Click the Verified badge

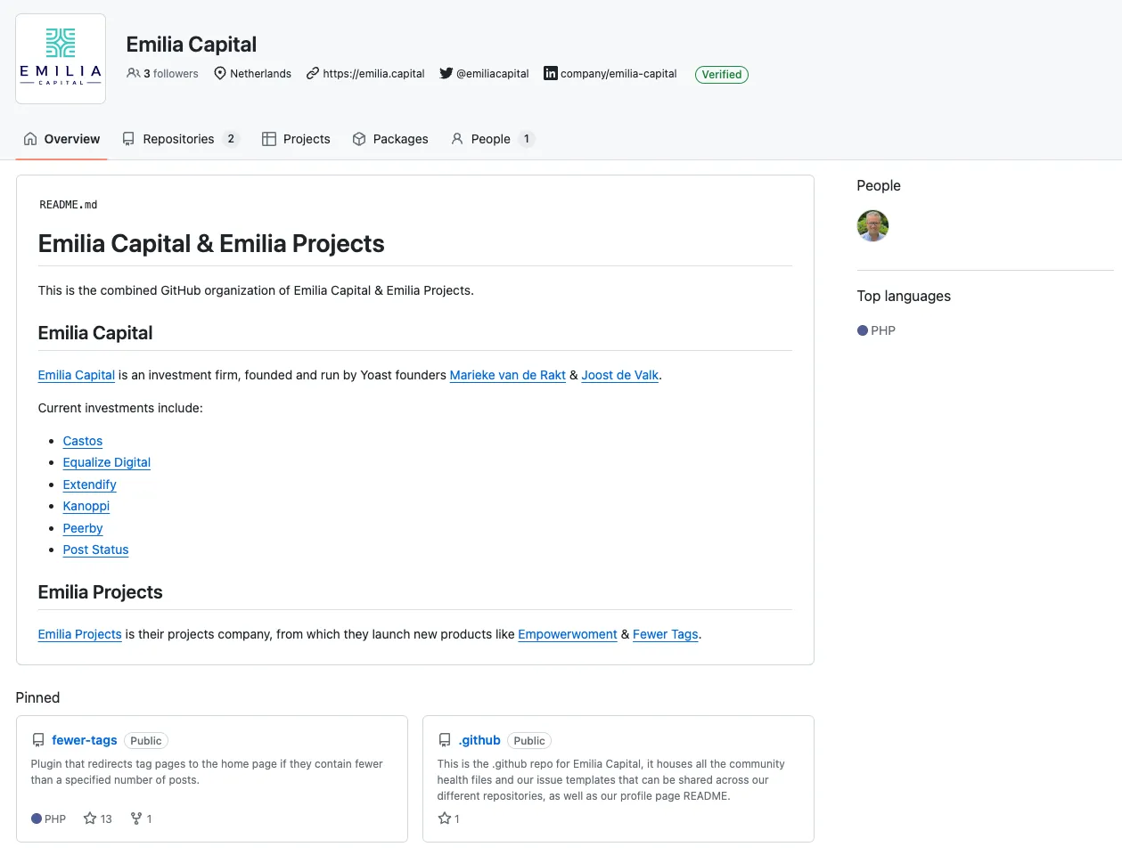720,74
